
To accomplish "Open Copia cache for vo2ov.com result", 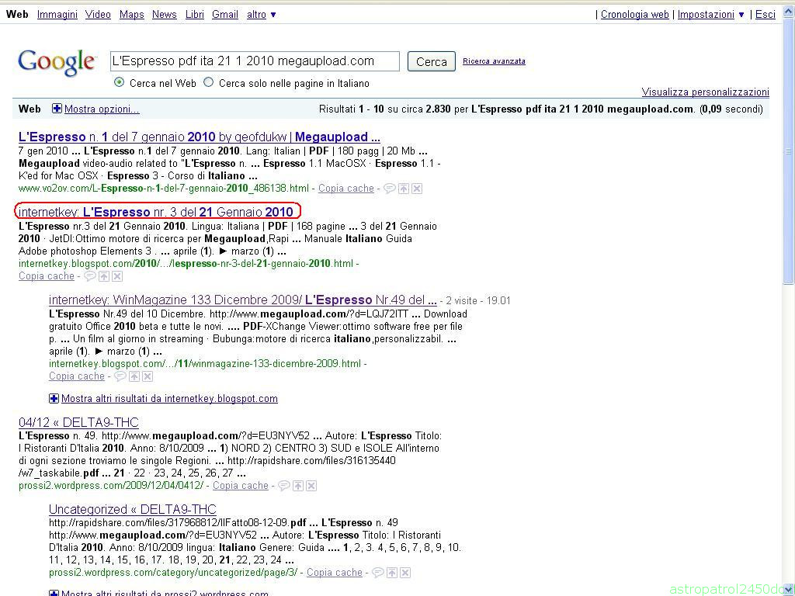I will (345, 189).
